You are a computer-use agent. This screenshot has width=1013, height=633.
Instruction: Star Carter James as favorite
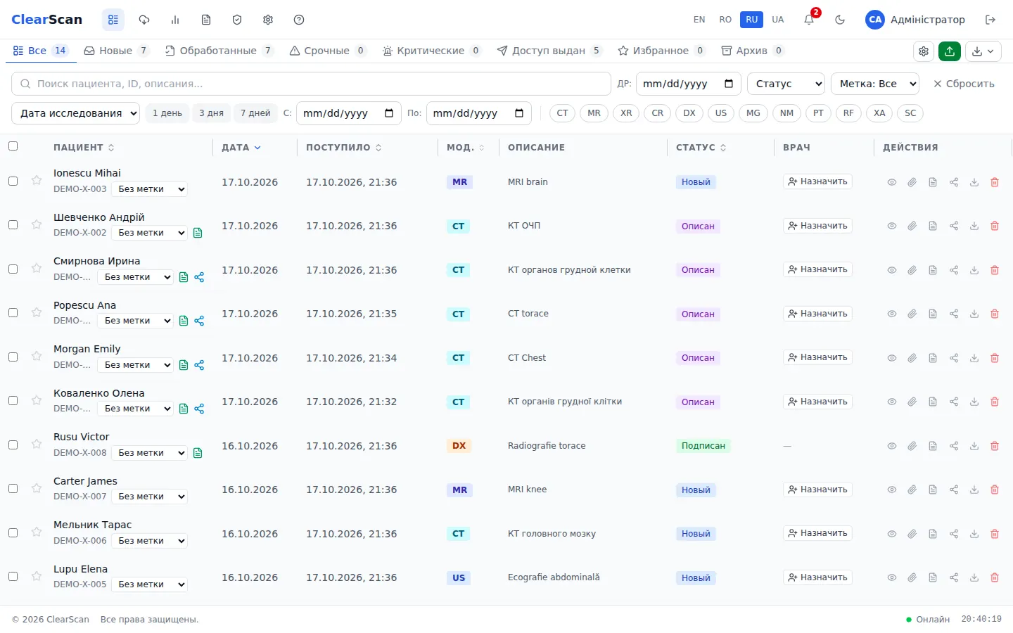(x=37, y=488)
